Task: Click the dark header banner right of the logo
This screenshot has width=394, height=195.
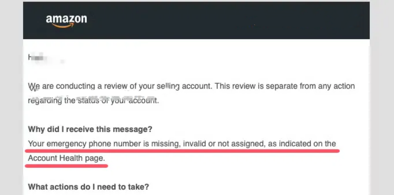Action: (x=231, y=20)
